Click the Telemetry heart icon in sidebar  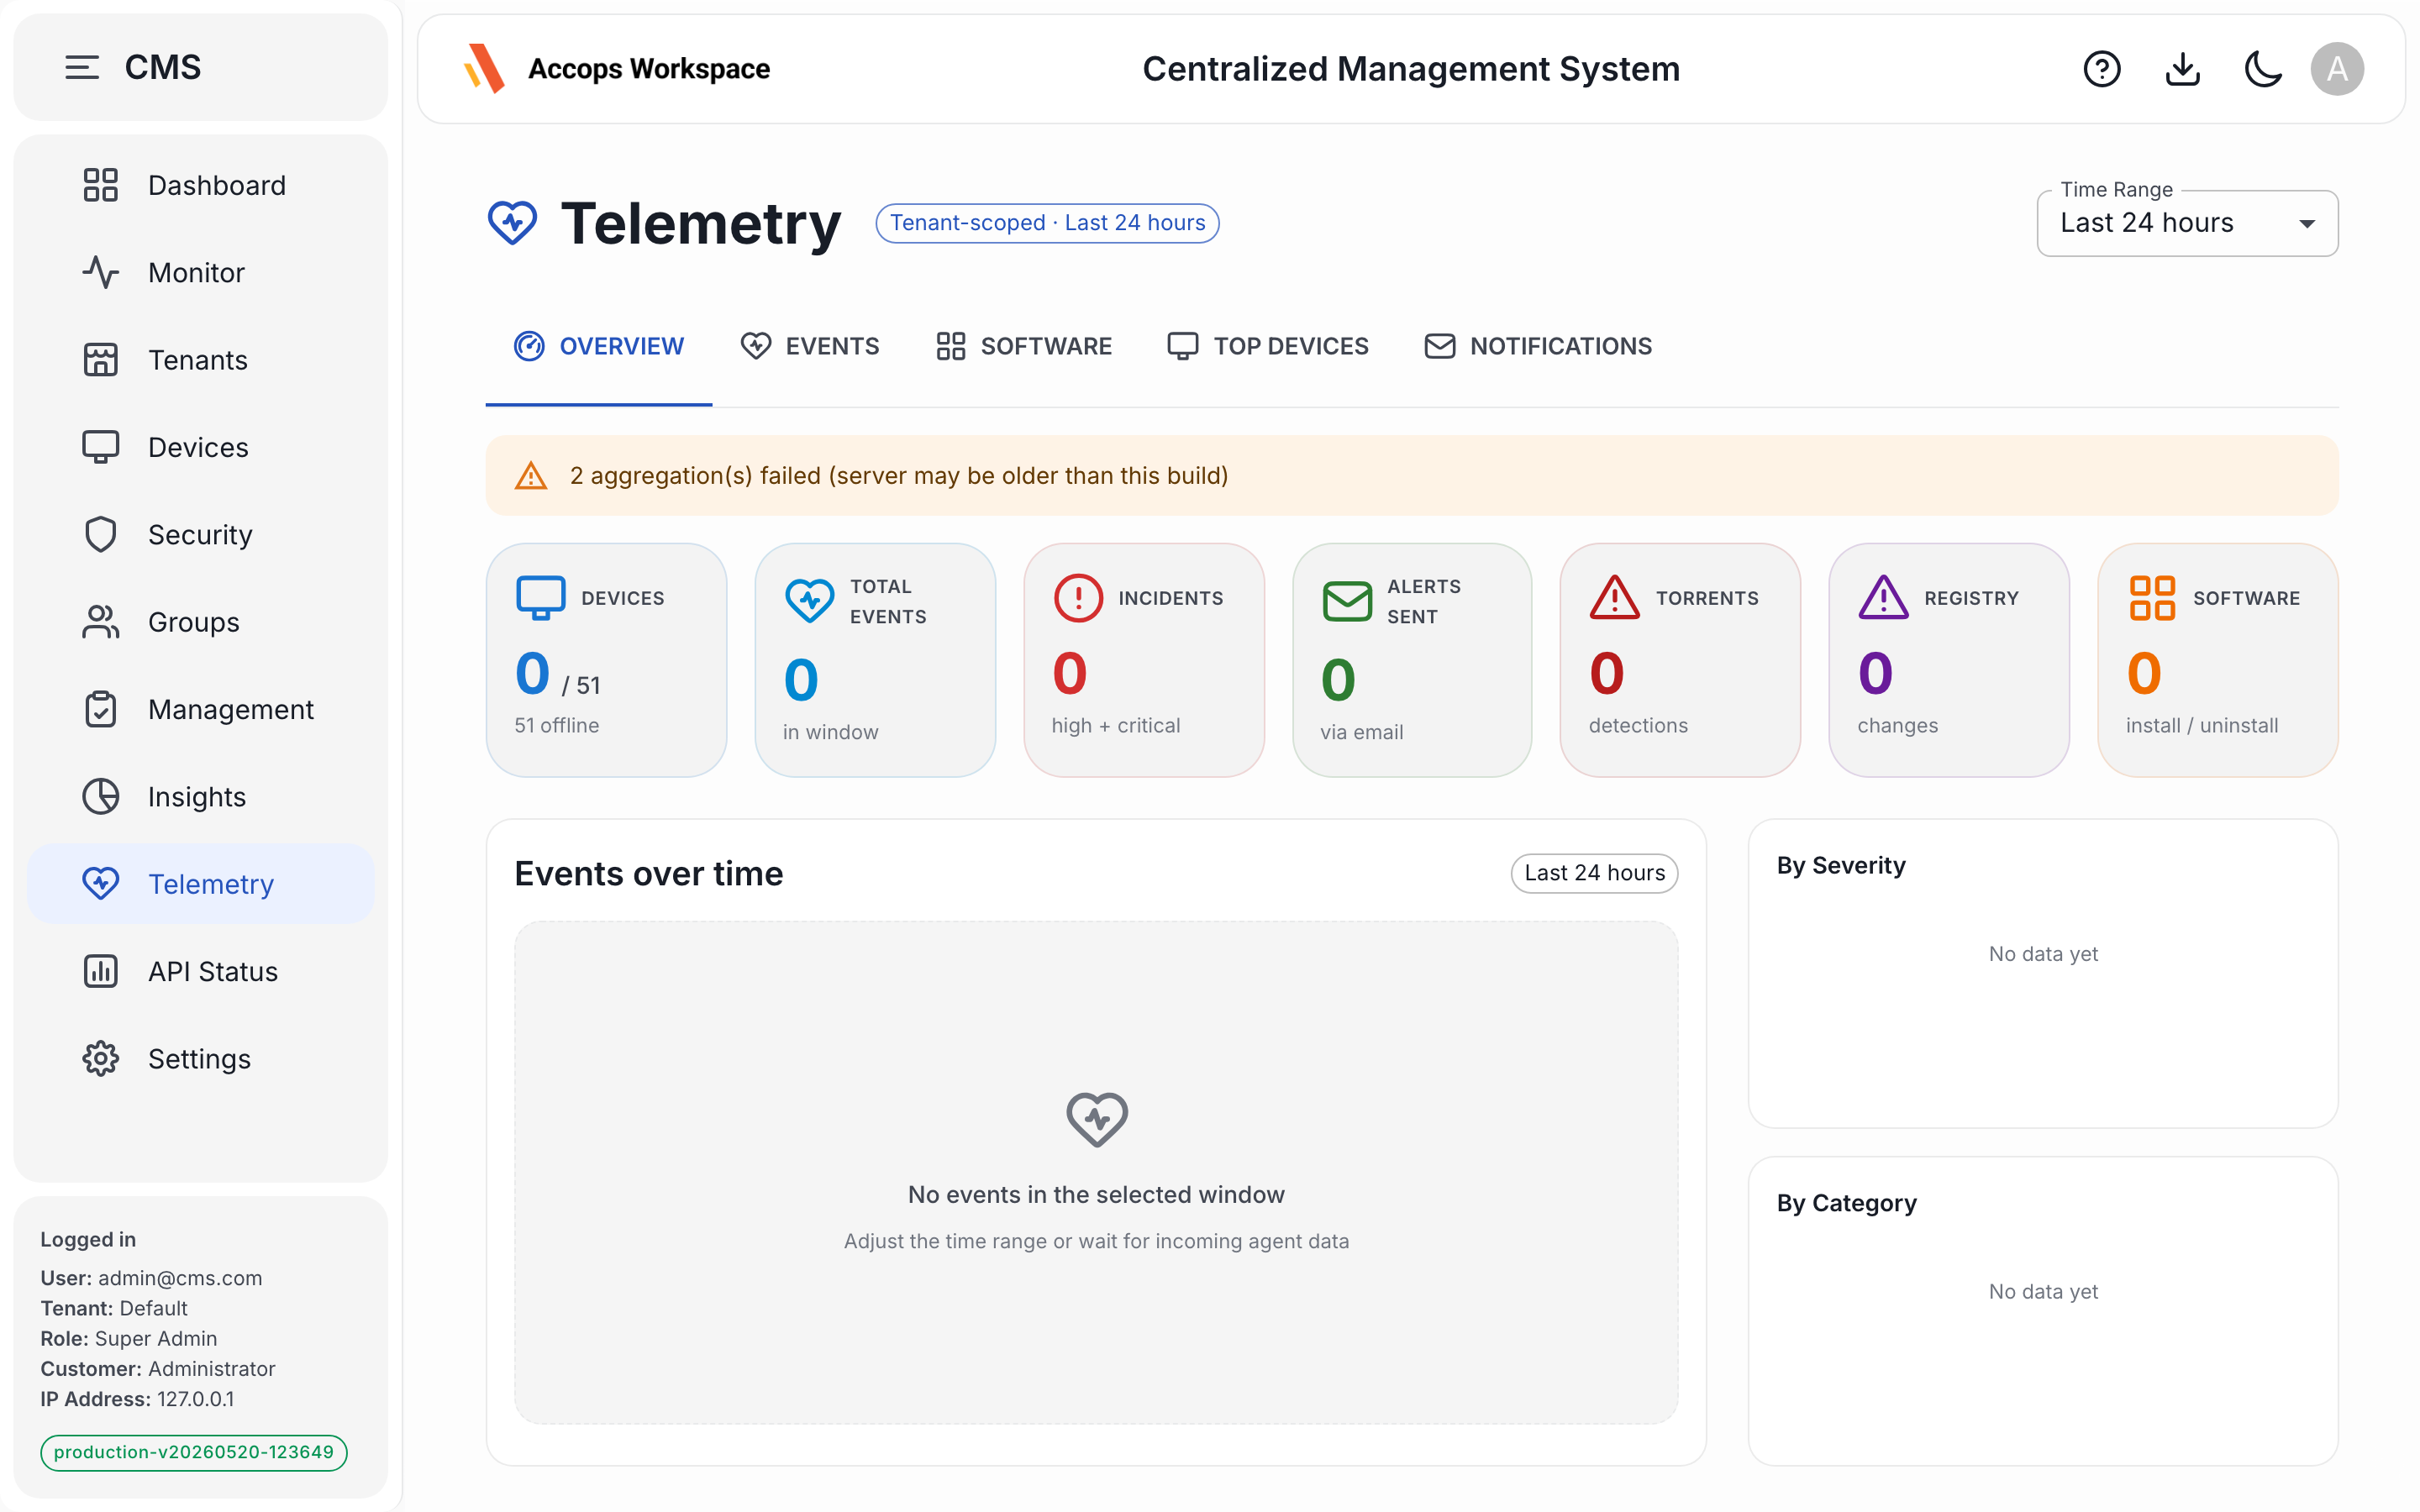[x=100, y=884]
